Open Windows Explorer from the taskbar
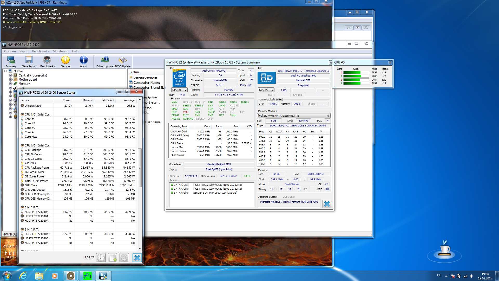This screenshot has width=499, height=281. (39, 276)
